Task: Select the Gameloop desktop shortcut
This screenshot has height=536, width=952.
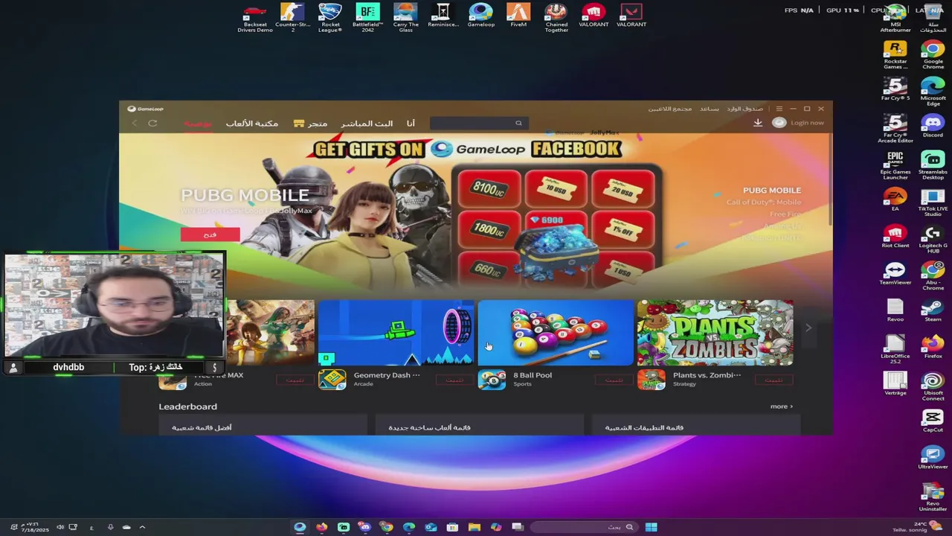Action: tap(480, 16)
